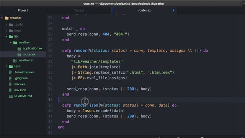Image resolution: width=245 pixels, height=138 pixels.
Task: Click the defp render function definition
Action: pos(135,51)
